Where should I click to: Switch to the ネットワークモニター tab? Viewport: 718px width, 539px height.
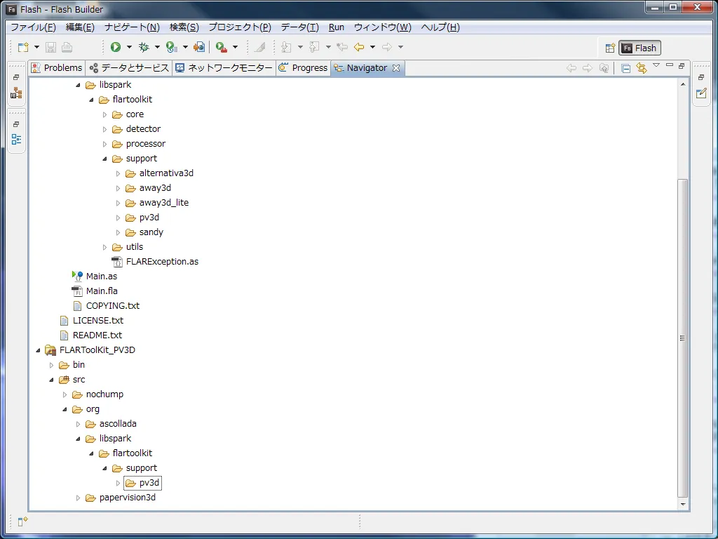click(x=224, y=68)
